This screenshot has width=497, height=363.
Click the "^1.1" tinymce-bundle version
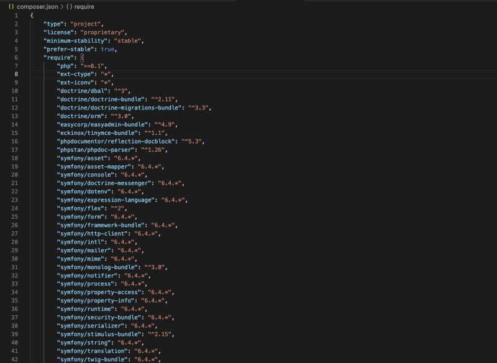click(x=154, y=133)
